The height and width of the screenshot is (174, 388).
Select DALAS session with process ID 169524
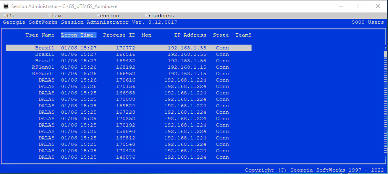(129, 106)
